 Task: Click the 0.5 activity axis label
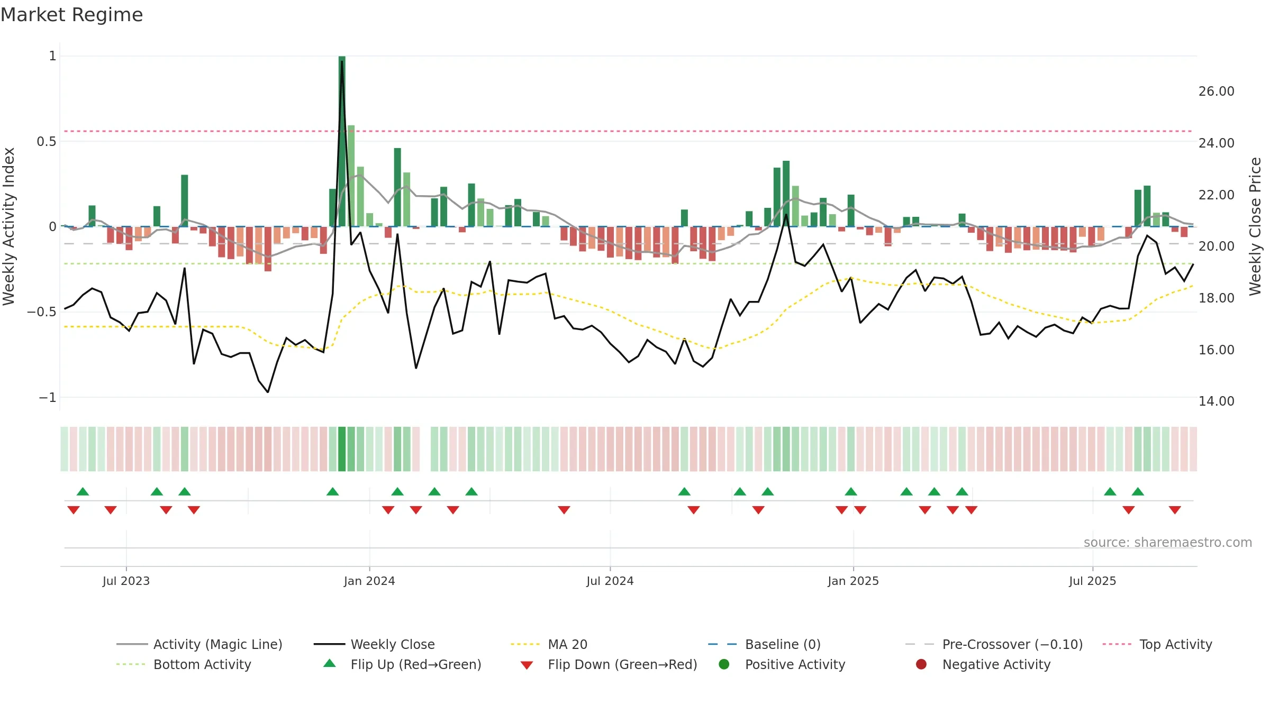tap(47, 141)
